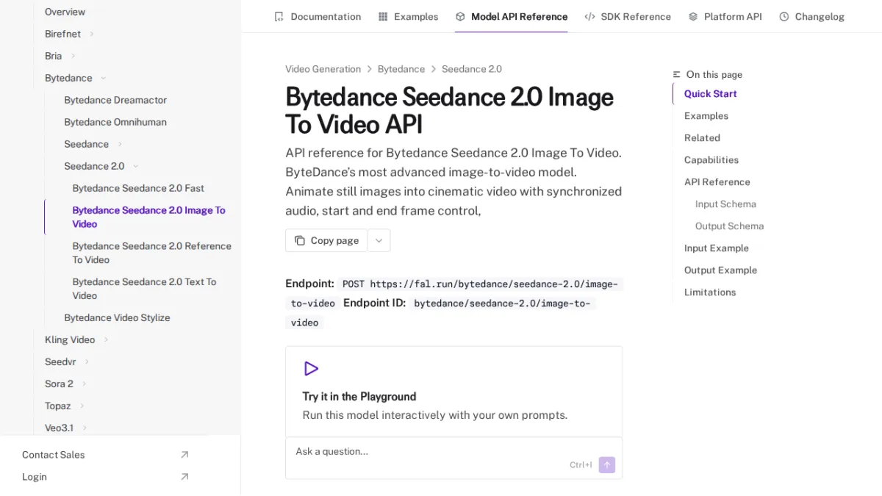Open Bytedance Seedance 2.0 Fast page
Viewport: 882px width, 496px height.
click(138, 188)
